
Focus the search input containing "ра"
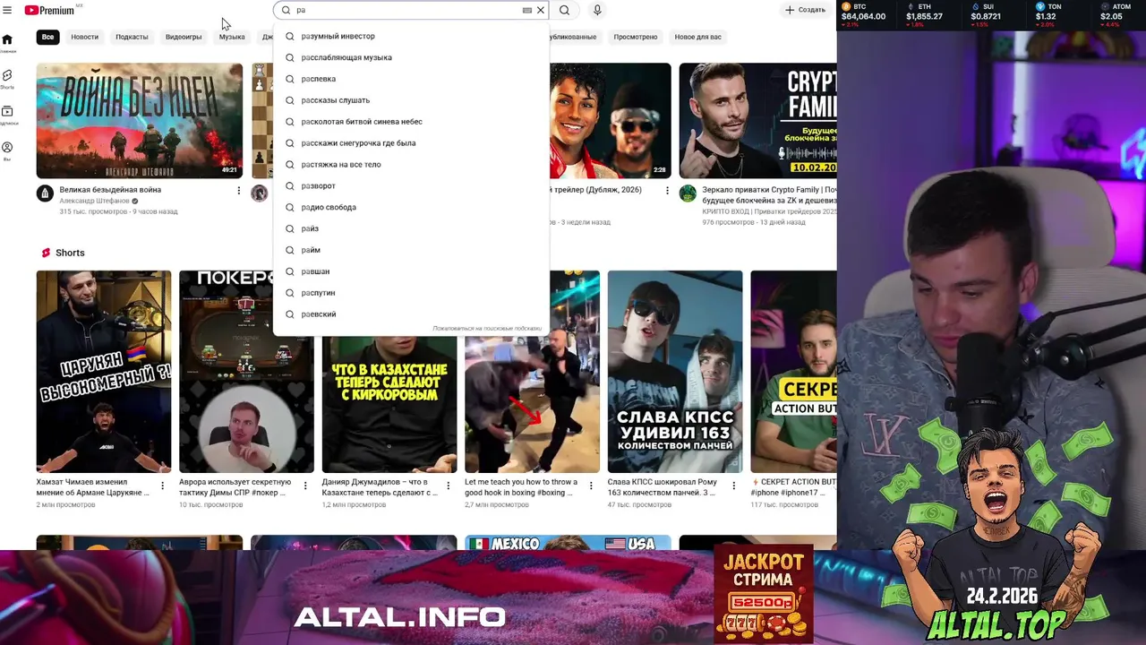tap(408, 10)
